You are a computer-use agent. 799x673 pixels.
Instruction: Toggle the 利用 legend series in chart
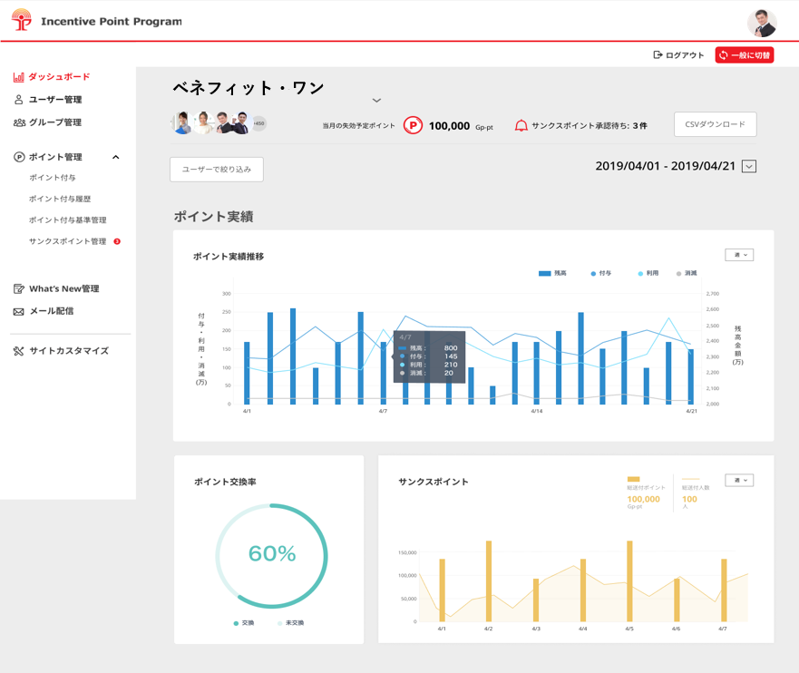648,273
